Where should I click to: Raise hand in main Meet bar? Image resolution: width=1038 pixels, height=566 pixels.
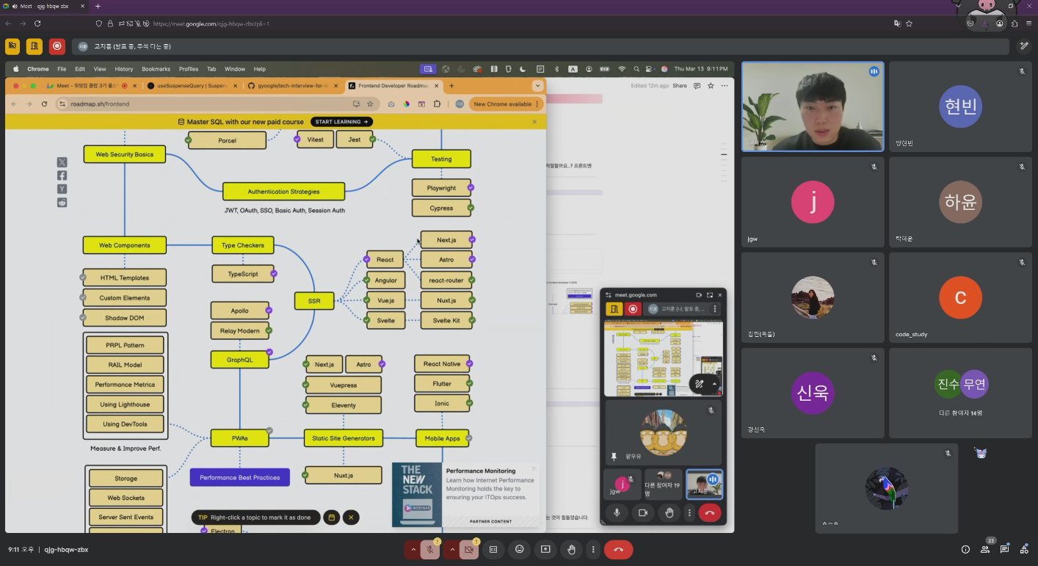tap(572, 549)
